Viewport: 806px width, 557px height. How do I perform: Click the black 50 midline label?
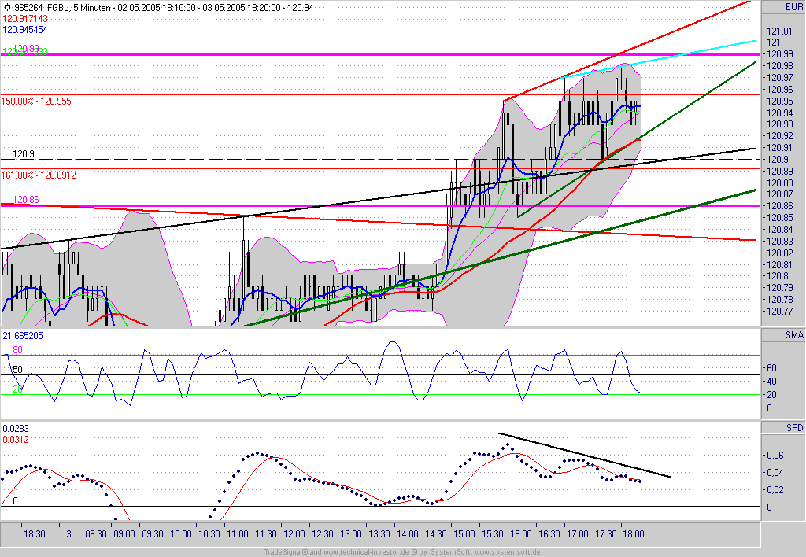coord(17,370)
